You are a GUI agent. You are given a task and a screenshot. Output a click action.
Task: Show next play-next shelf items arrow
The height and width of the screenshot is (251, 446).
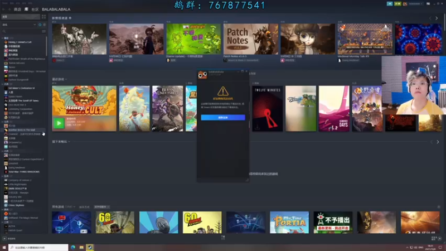click(438, 142)
